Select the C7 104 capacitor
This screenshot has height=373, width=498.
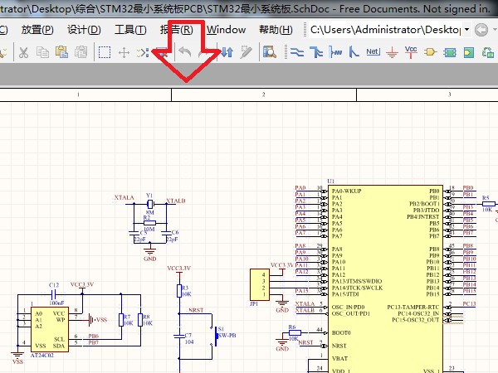pyautogui.click(x=179, y=336)
